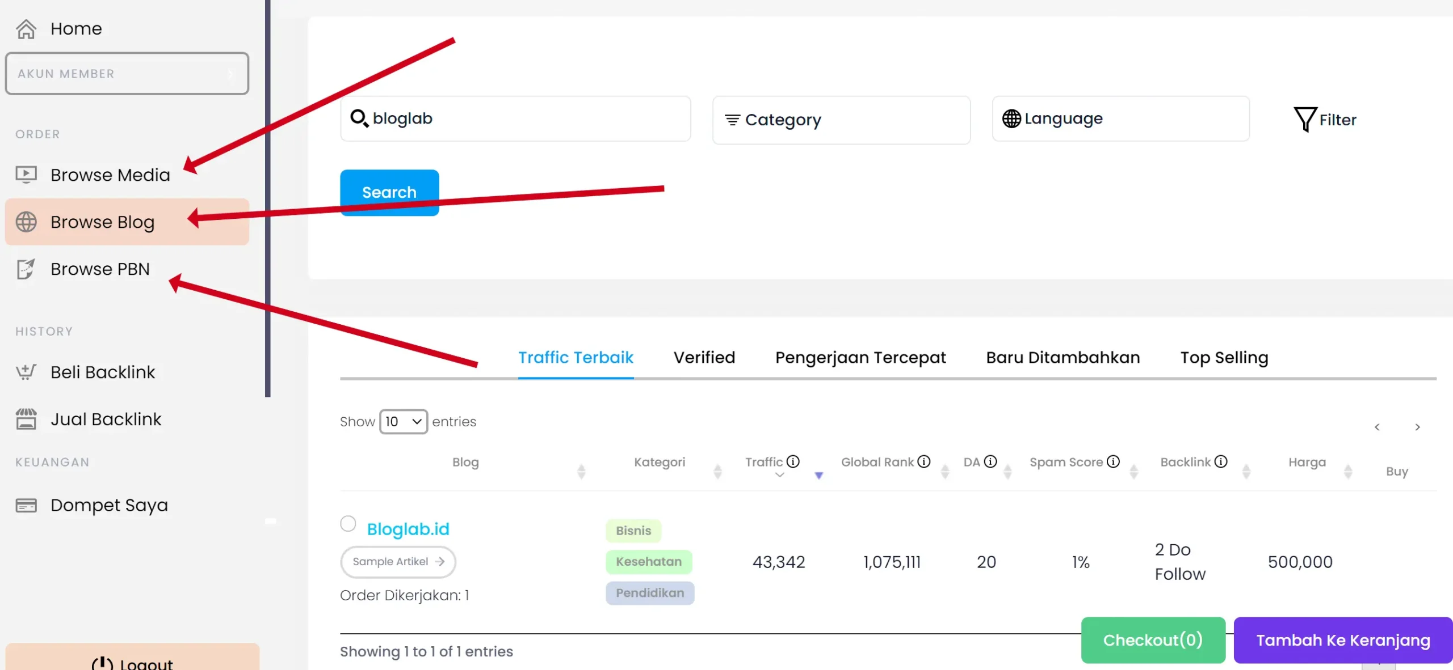Click in the bloglab search input field

tap(515, 117)
